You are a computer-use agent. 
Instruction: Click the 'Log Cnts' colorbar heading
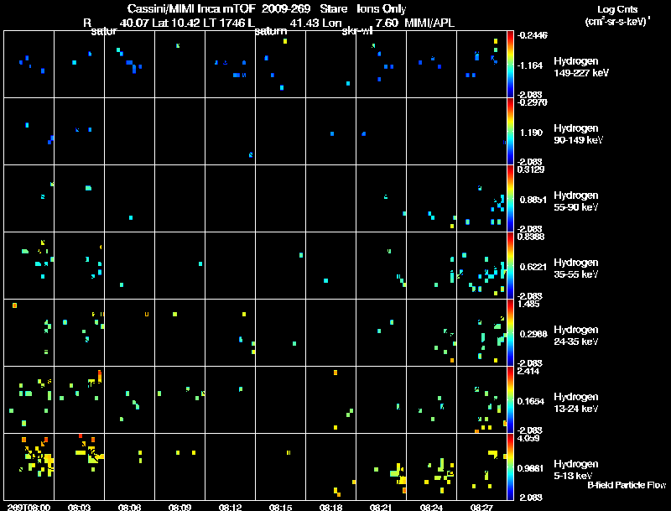(617, 9)
